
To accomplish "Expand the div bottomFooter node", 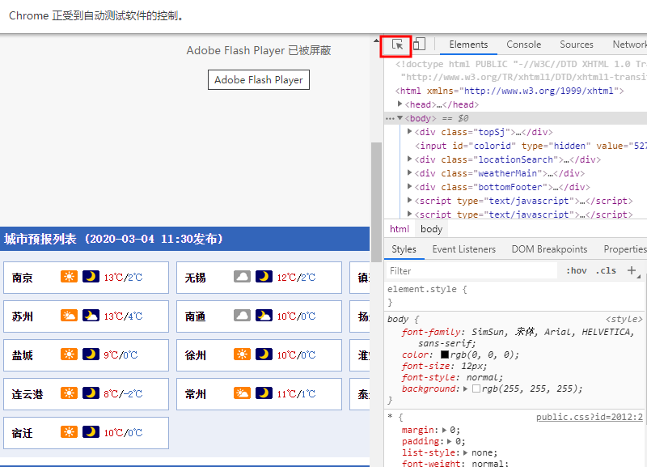I will (x=409, y=187).
